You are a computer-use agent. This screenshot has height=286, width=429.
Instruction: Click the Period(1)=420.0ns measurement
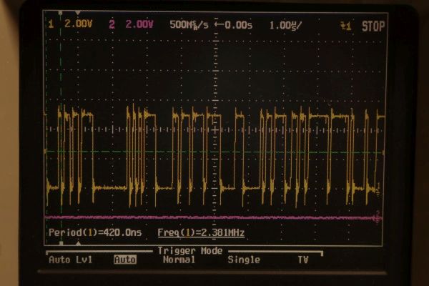click(95, 232)
